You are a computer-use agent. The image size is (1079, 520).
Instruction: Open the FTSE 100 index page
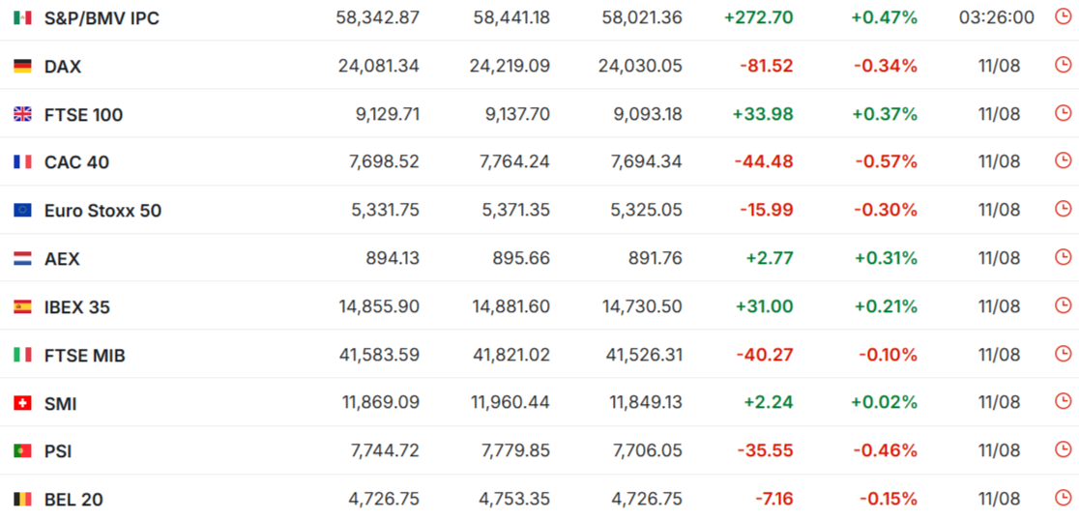click(83, 115)
